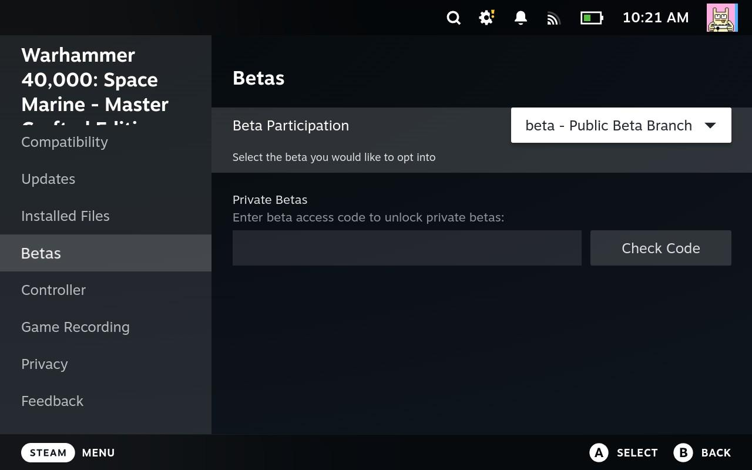Open the Compatibility settings tab

tap(65, 142)
